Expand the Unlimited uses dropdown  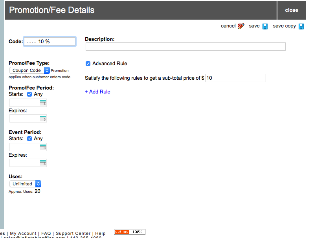25,184
